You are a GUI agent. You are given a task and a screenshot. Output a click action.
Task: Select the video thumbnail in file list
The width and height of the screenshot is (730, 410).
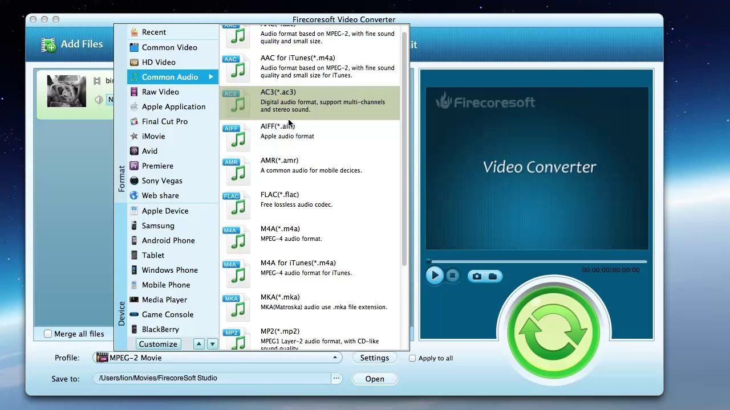(66, 91)
